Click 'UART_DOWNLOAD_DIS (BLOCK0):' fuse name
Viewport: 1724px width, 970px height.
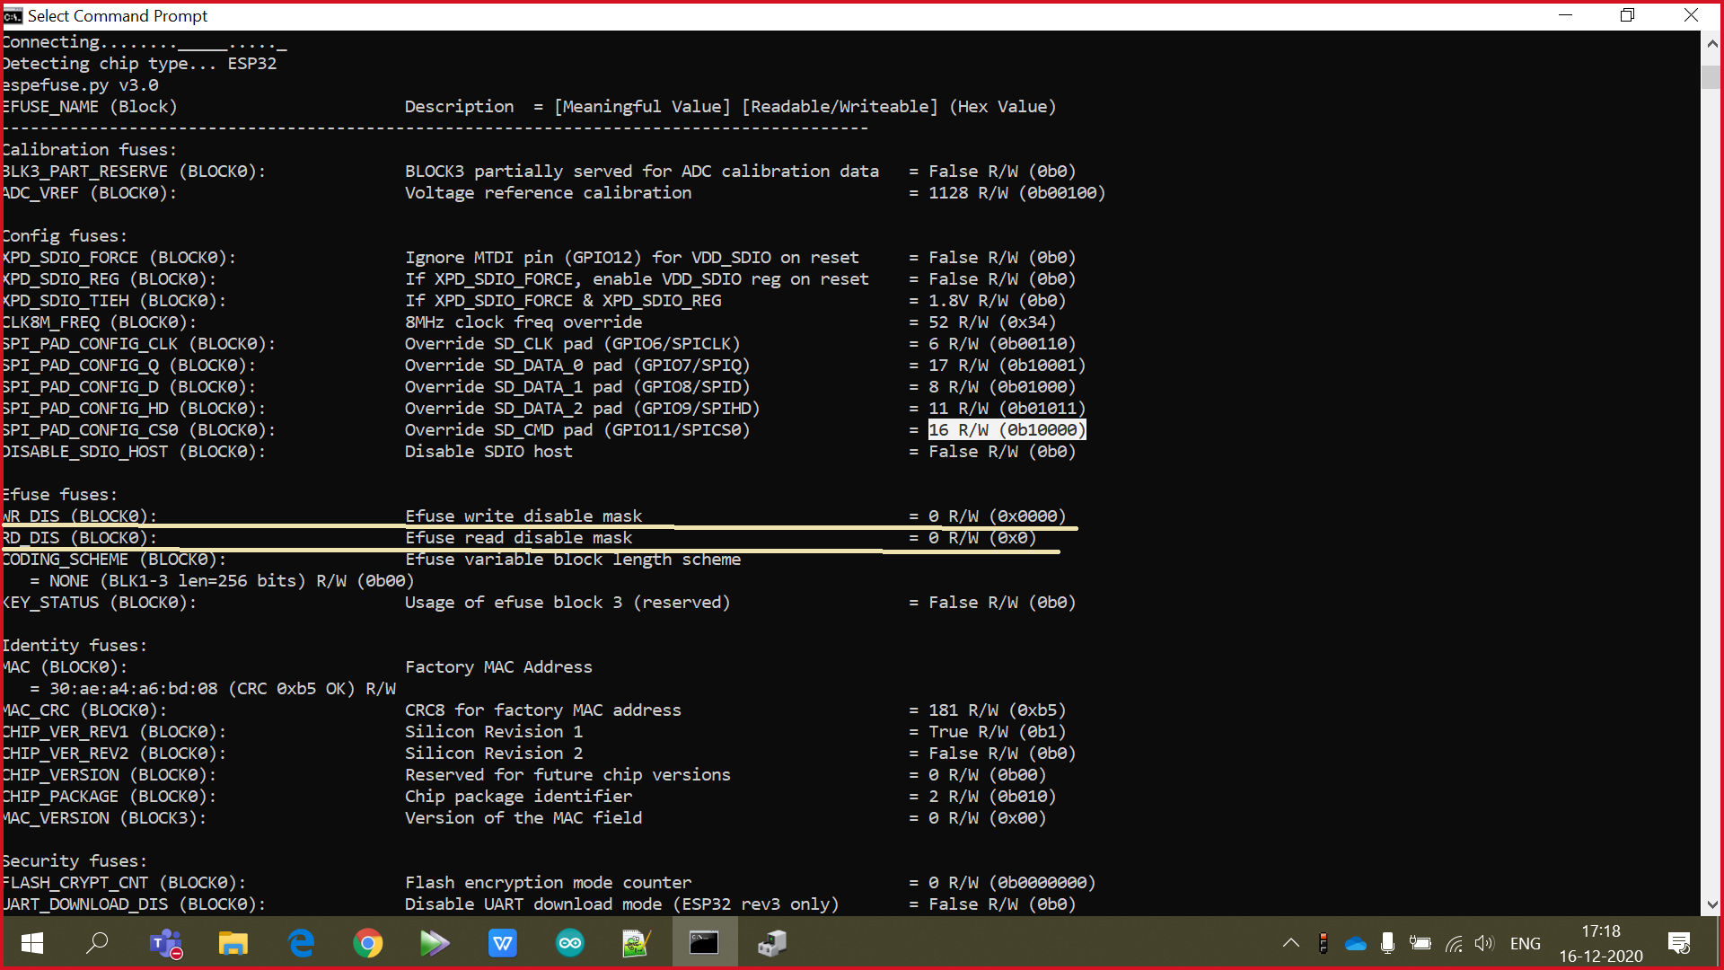(x=134, y=904)
